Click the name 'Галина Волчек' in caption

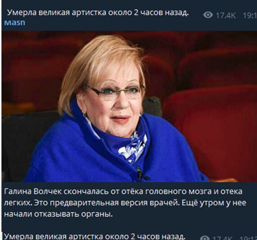33,191
